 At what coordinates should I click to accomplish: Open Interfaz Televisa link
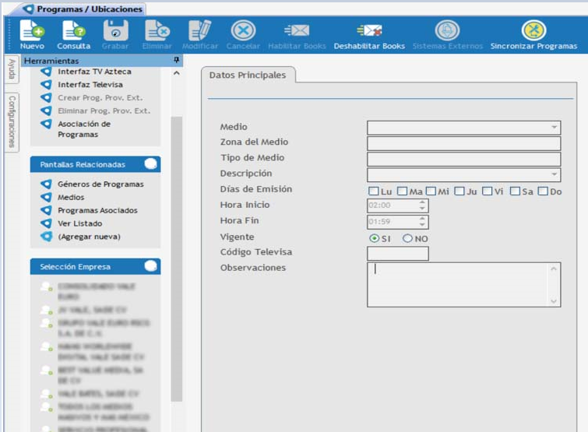90,85
